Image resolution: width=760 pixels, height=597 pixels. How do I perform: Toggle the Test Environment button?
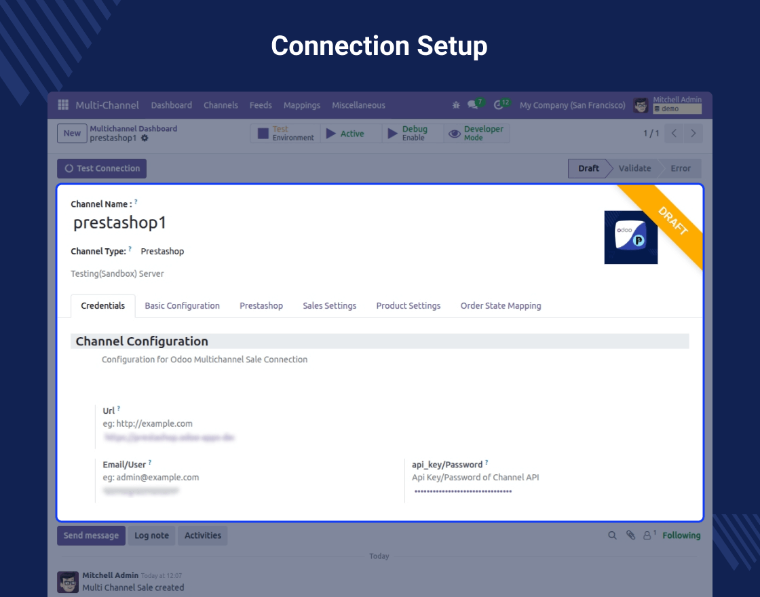tap(286, 133)
